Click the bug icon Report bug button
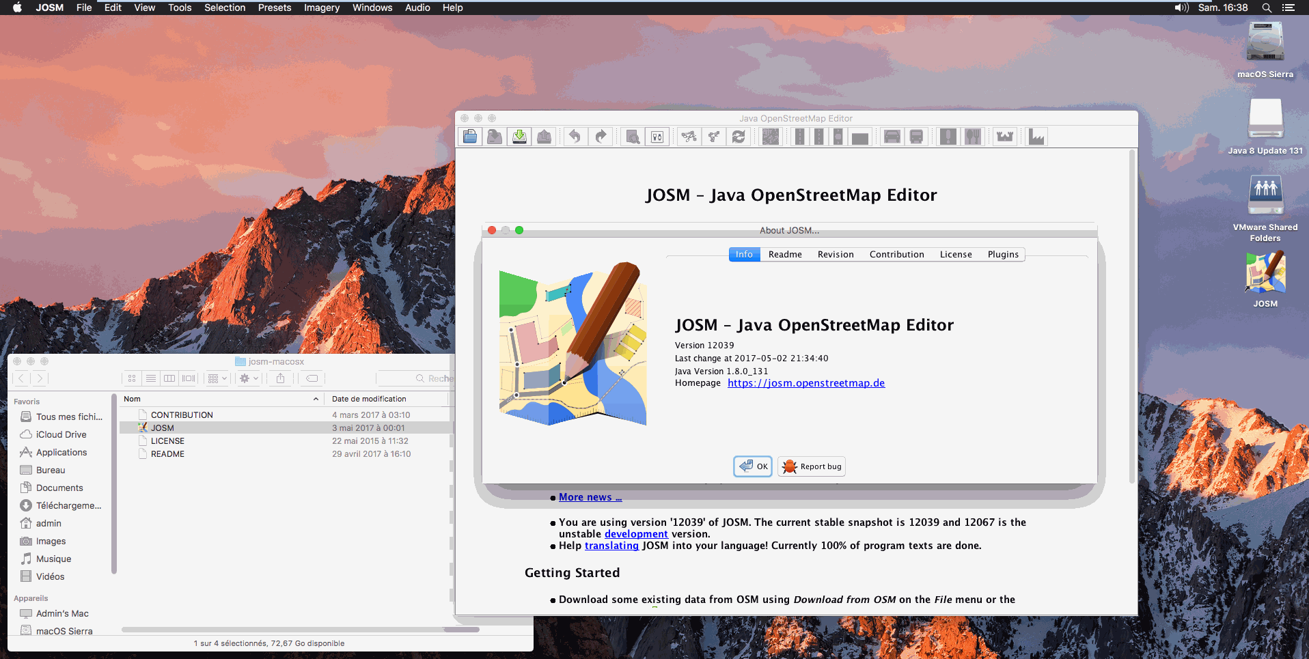This screenshot has height=659, width=1309. pos(812,466)
